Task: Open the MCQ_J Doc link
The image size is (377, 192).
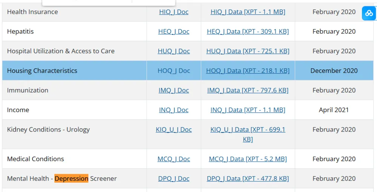Action: point(174,159)
